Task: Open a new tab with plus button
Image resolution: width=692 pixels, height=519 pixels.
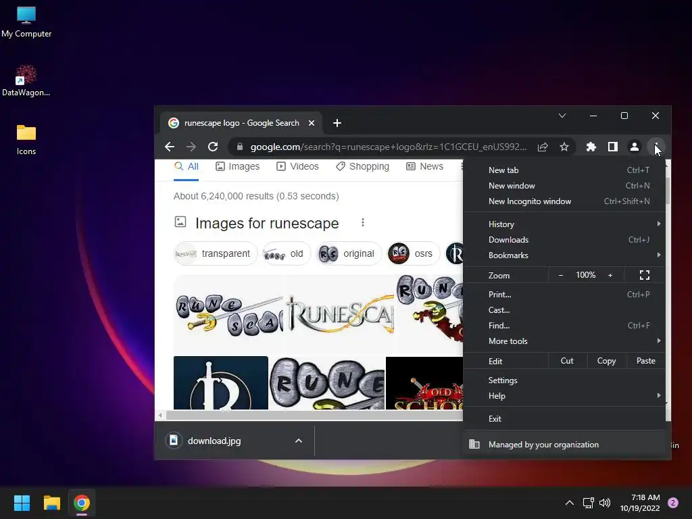Action: (x=337, y=123)
